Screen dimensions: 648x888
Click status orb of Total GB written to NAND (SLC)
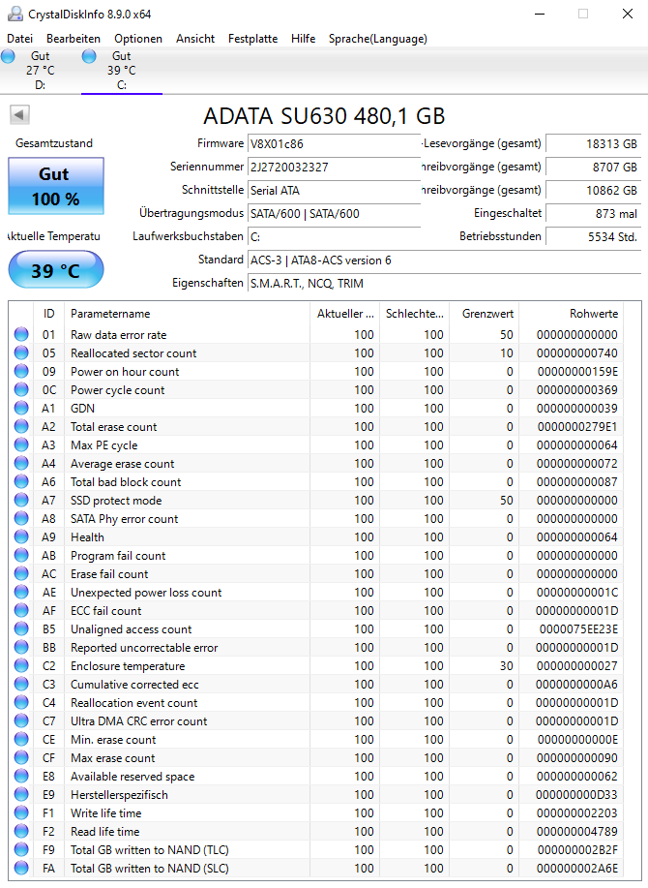pyautogui.click(x=21, y=869)
